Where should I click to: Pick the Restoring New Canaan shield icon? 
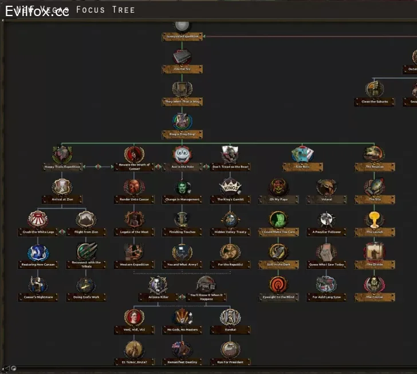pyautogui.click(x=38, y=253)
